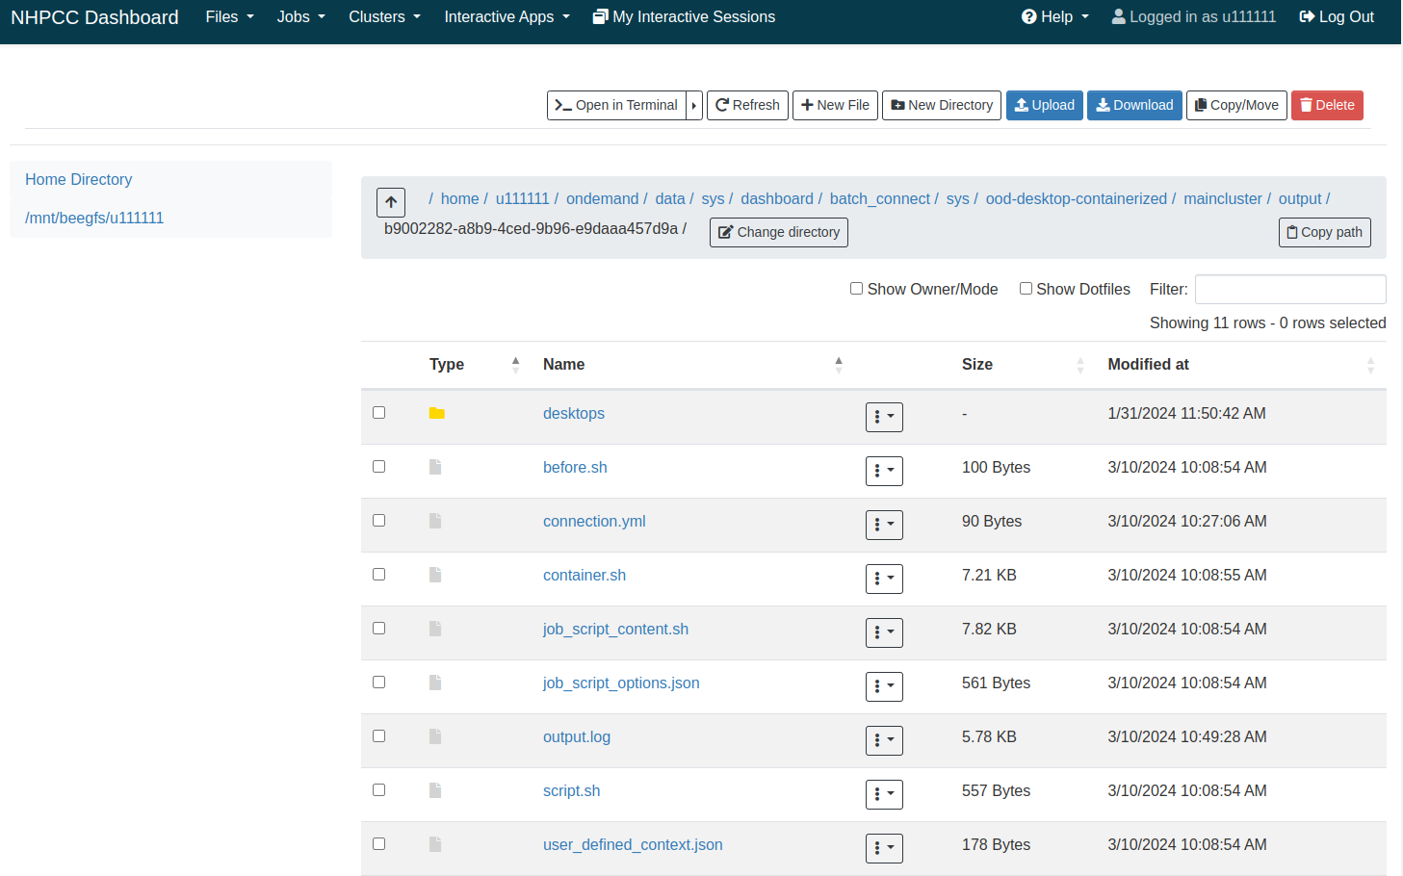Click the Download button

click(x=1134, y=105)
